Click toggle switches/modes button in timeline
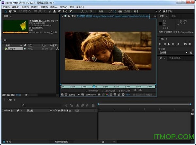The height and width of the screenshot is (145, 196). [61, 142]
